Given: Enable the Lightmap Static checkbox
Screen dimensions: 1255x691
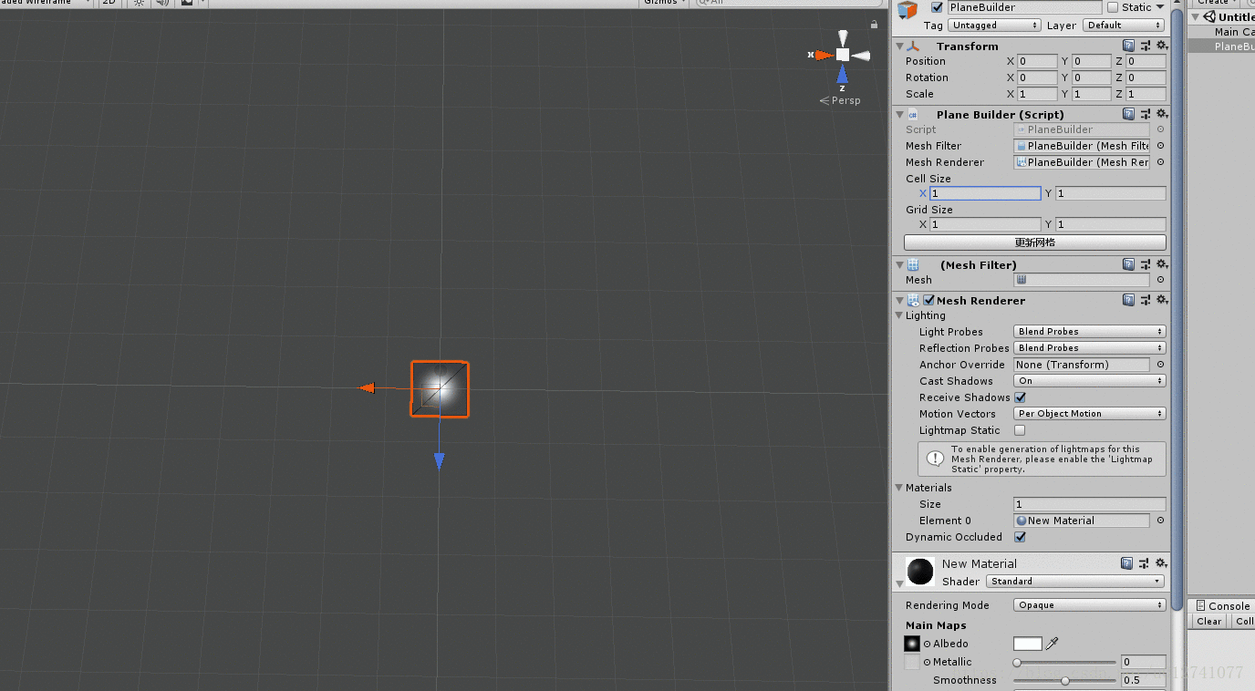Looking at the screenshot, I should coord(1020,430).
